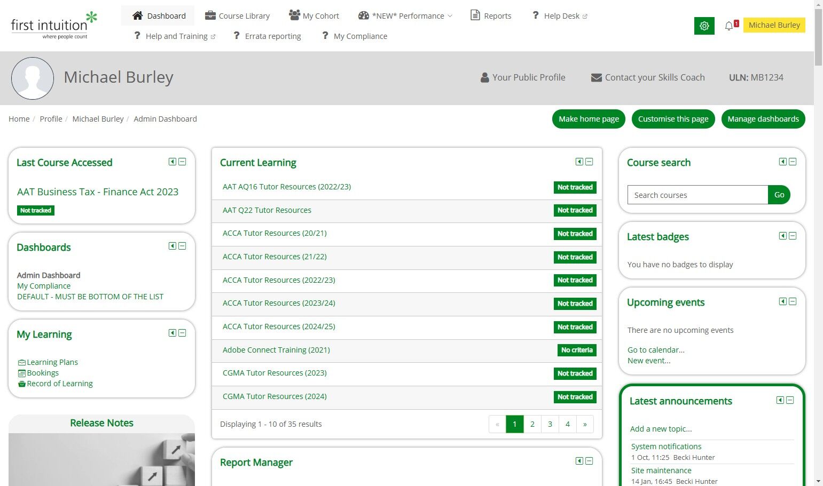This screenshot has width=823, height=486.
Task: Dock the Course search block
Action: (783, 162)
